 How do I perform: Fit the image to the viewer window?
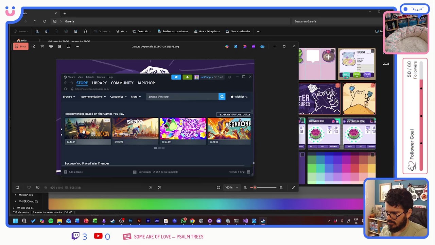[219, 187]
